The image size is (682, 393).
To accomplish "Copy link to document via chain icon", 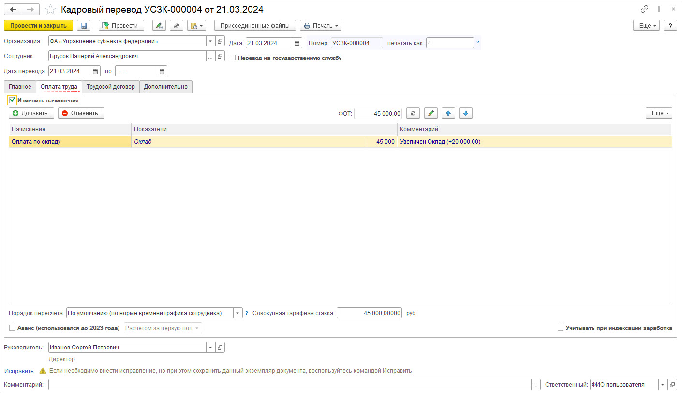I will (x=644, y=9).
